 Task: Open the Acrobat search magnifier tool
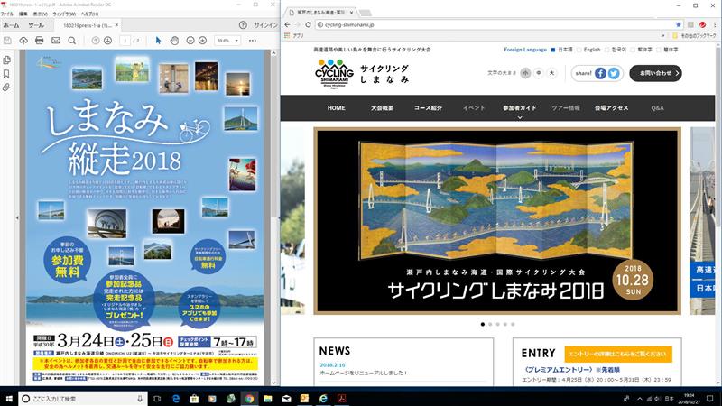click(x=72, y=41)
